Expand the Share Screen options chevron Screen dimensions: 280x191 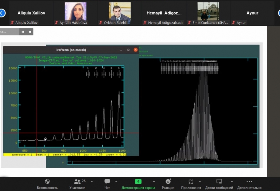(154, 182)
